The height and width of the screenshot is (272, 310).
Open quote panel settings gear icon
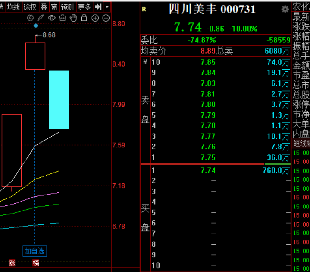(x=285, y=9)
